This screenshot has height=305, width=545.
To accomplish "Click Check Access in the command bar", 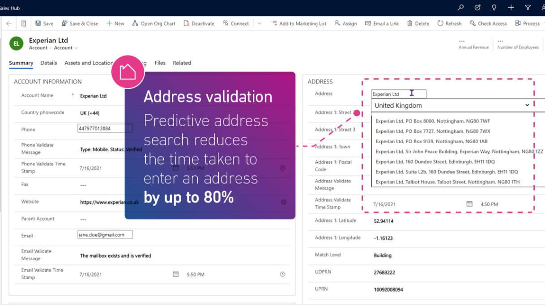I will click(x=488, y=23).
